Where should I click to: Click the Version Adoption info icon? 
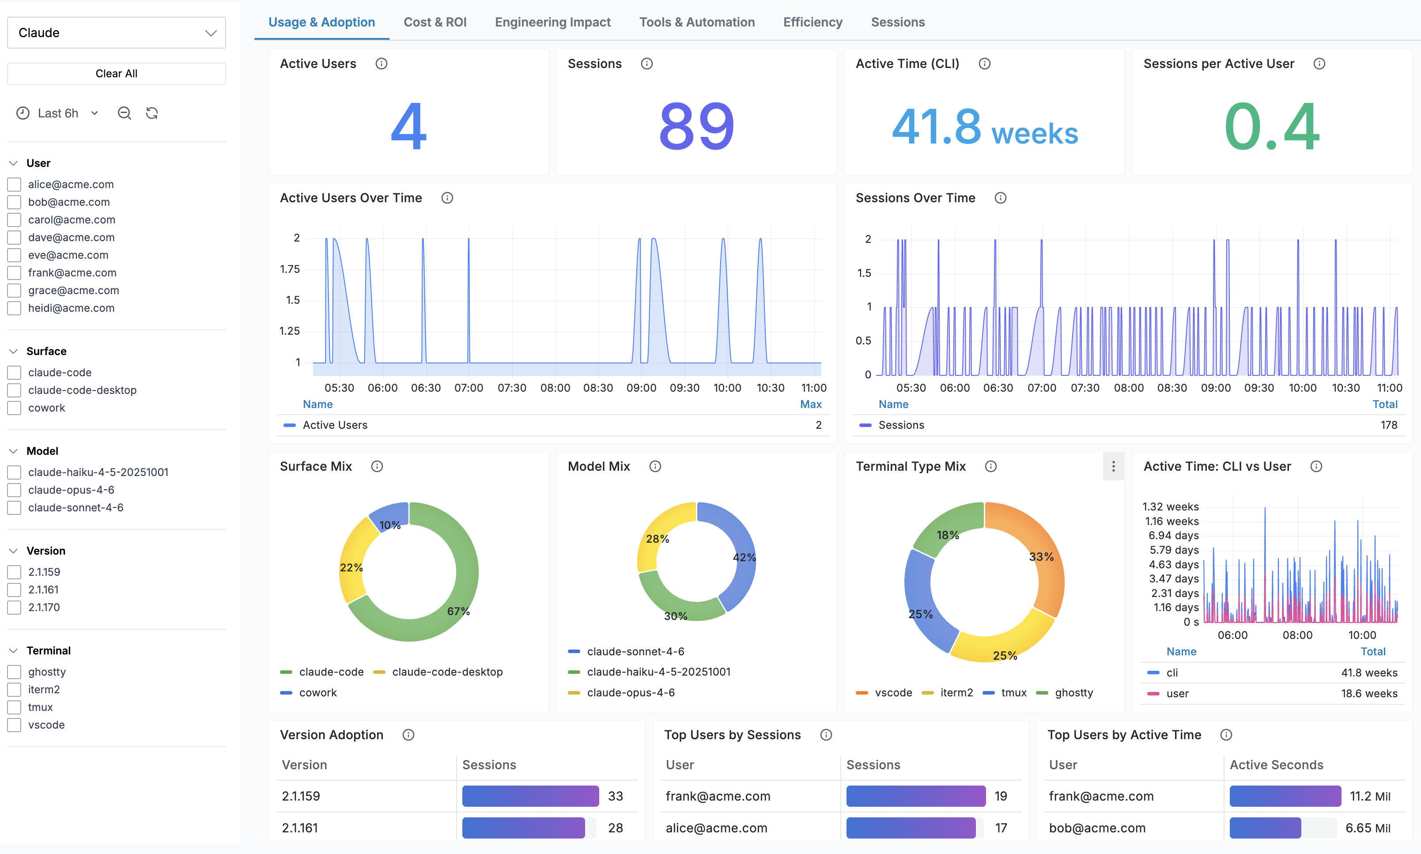[408, 735]
